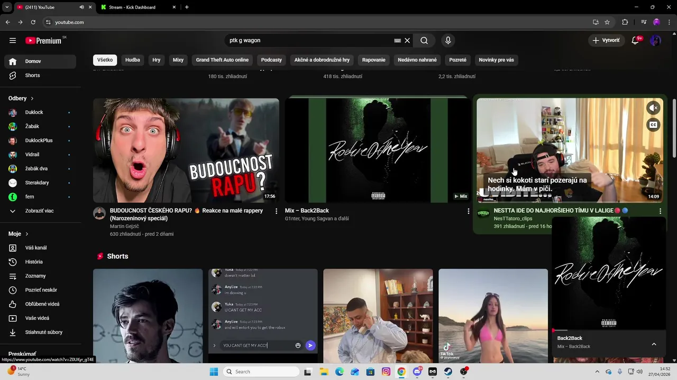Open Sterakdary subscription channel
This screenshot has width=677, height=380.
[x=40, y=183]
